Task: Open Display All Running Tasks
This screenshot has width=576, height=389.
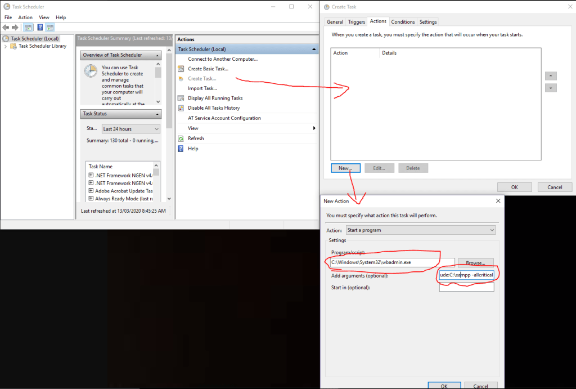Action: pyautogui.click(x=215, y=98)
